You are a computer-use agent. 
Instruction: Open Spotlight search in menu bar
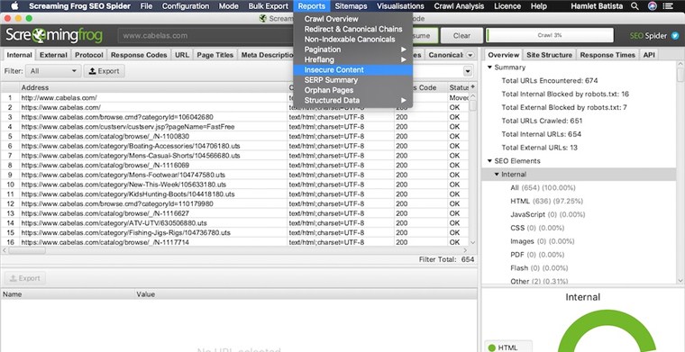coord(635,6)
